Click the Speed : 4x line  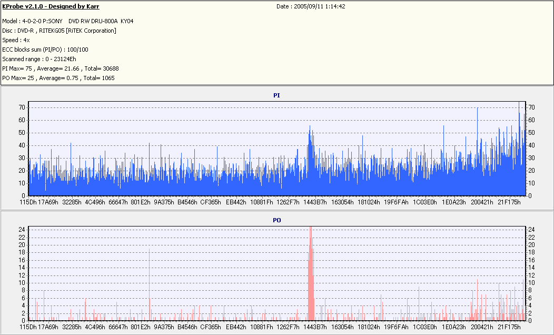[x=16, y=40]
